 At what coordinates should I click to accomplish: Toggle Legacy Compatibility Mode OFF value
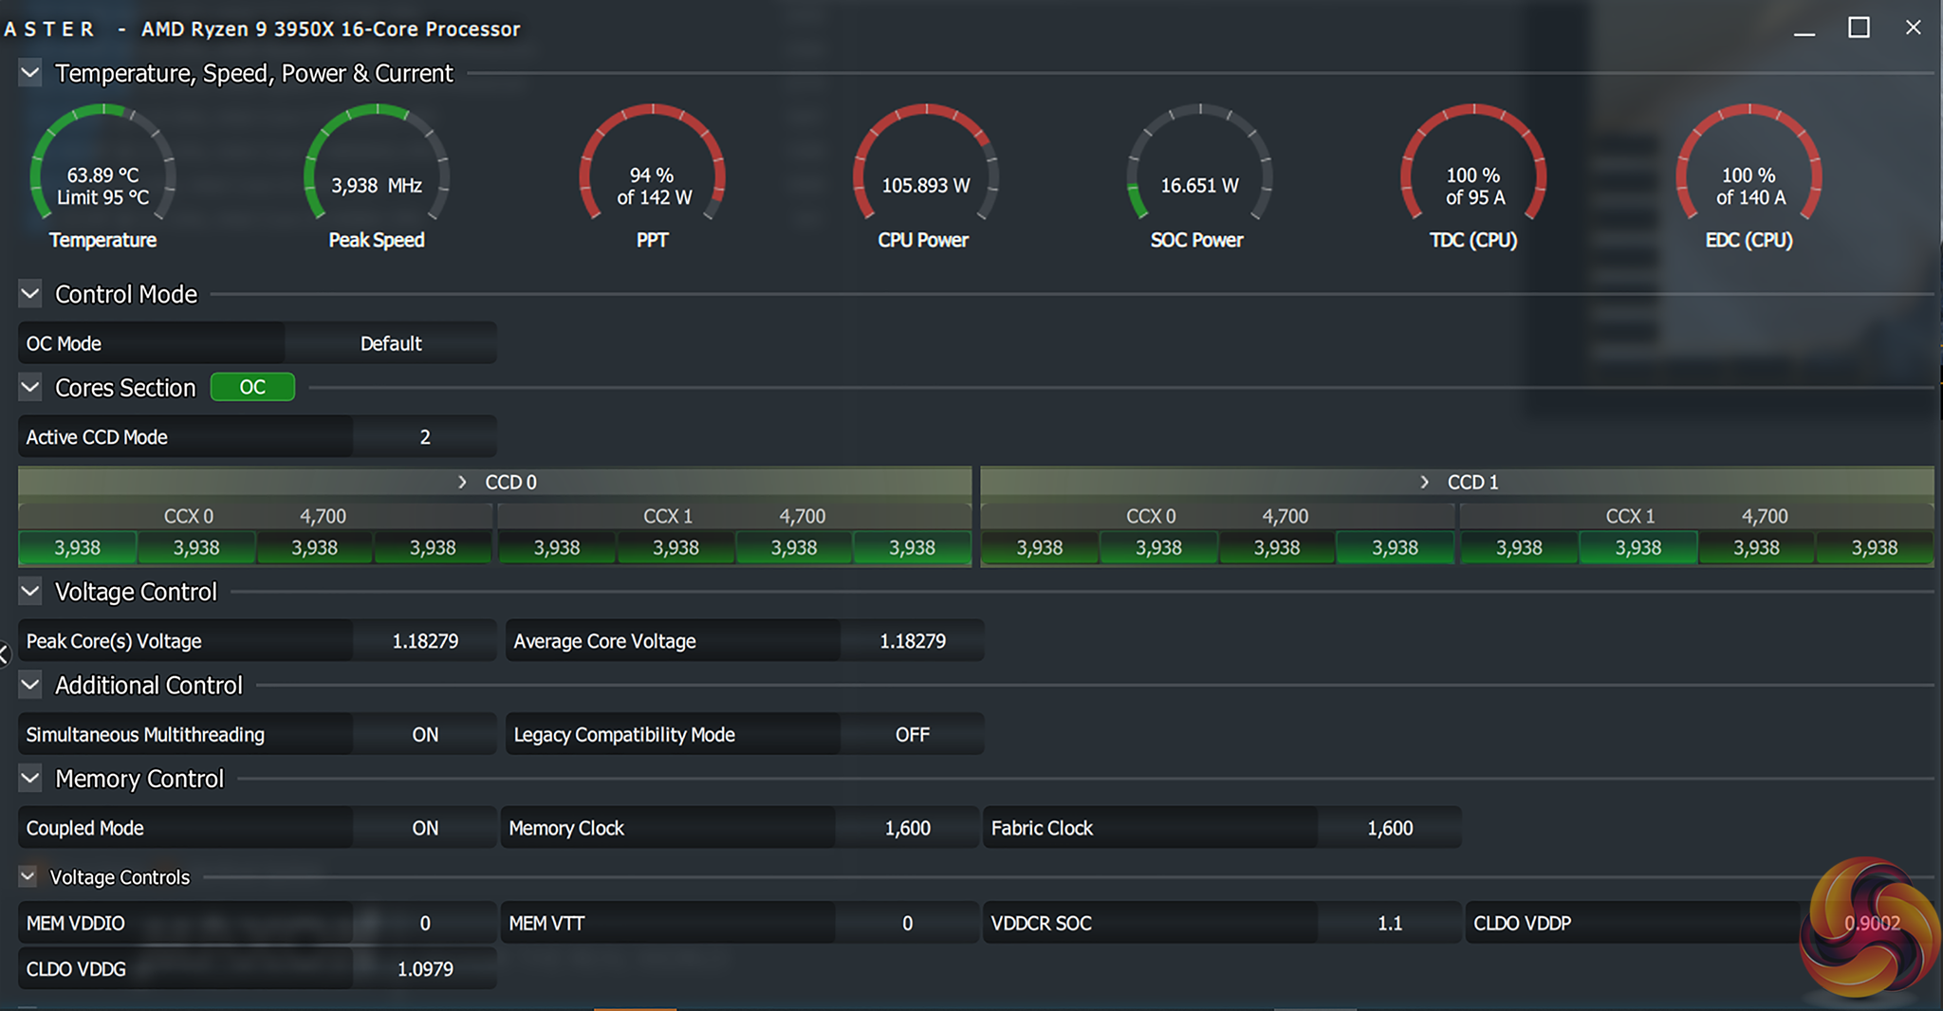(x=912, y=735)
